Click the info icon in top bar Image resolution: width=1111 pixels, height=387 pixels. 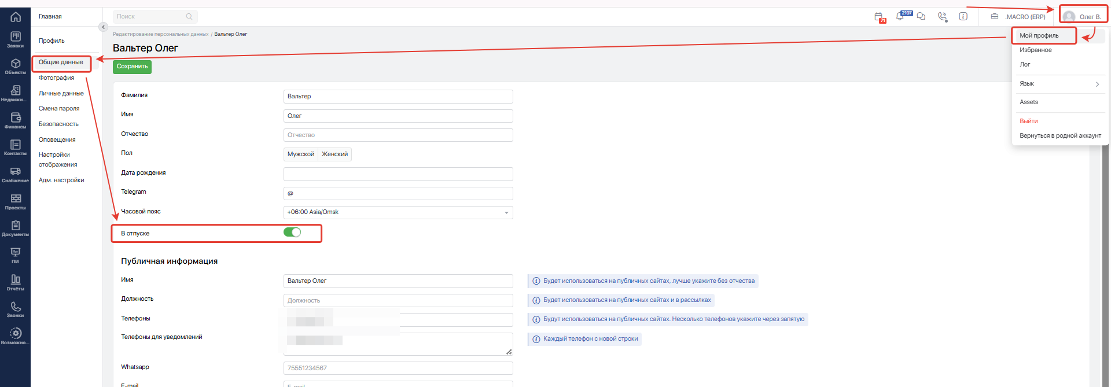click(963, 17)
